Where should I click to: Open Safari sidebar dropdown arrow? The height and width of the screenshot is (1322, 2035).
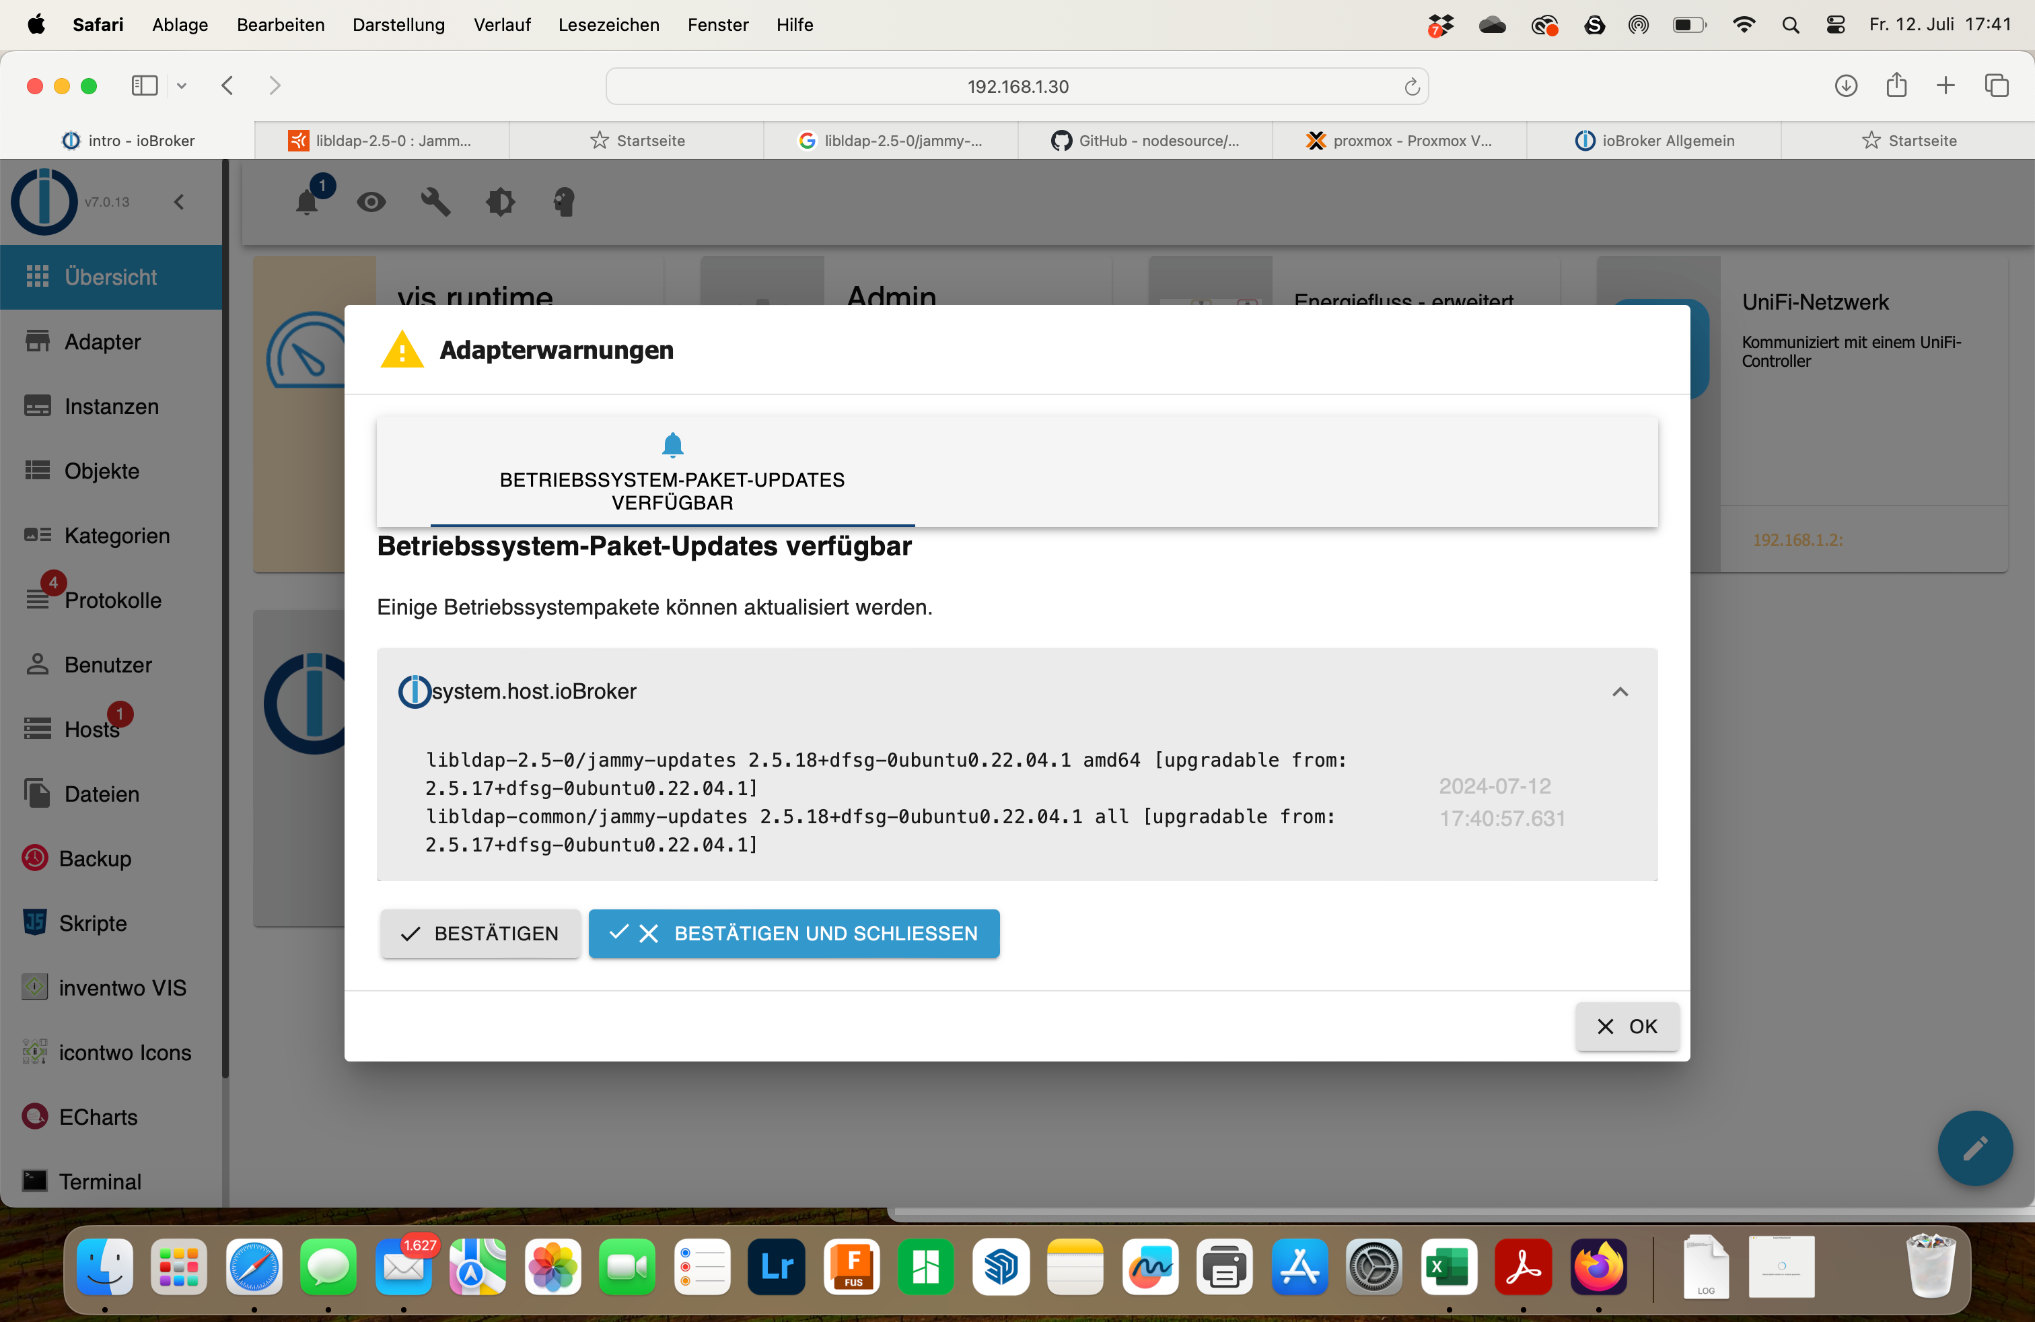point(181,85)
